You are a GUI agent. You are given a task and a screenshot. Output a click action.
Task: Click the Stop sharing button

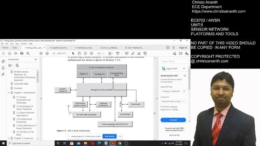(x=109, y=136)
